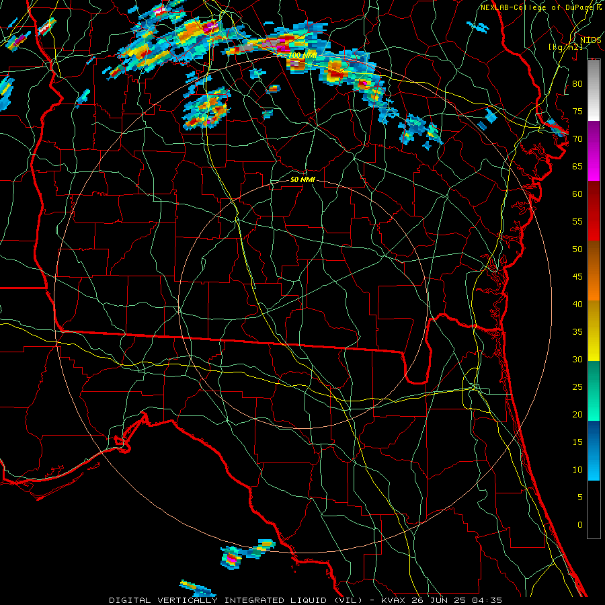The height and width of the screenshot is (605, 605).
Task: Select the NIDS label above the scale
Action: [x=590, y=40]
